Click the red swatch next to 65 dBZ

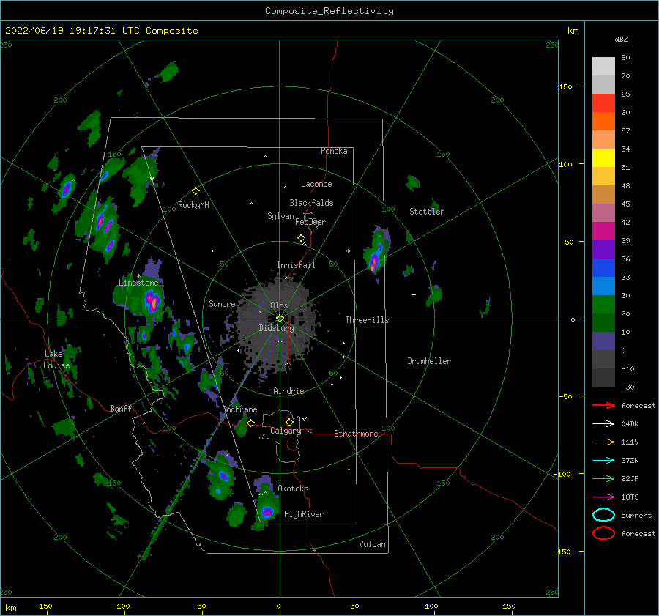pyautogui.click(x=603, y=103)
